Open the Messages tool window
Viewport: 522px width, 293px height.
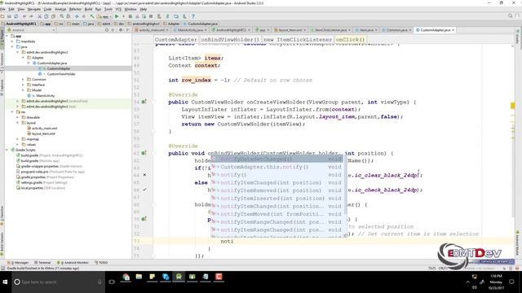[x=18, y=262]
